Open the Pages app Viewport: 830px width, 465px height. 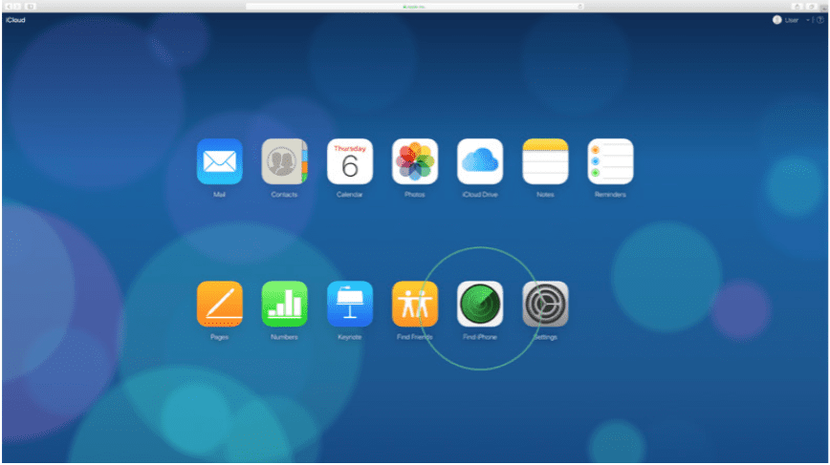click(x=220, y=305)
